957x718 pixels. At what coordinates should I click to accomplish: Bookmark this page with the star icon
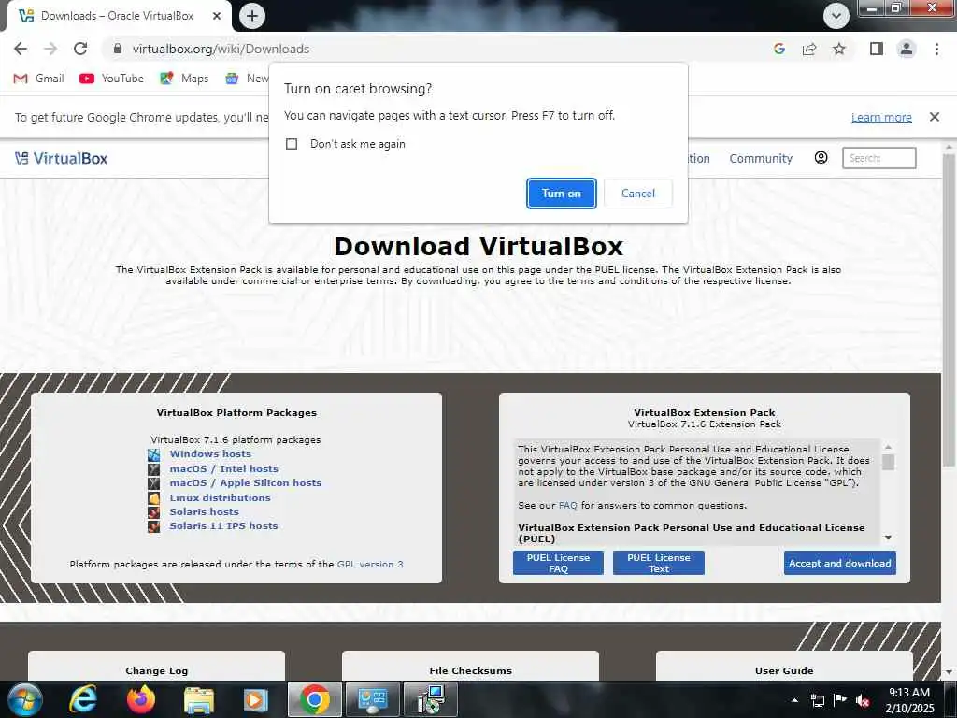[839, 49]
